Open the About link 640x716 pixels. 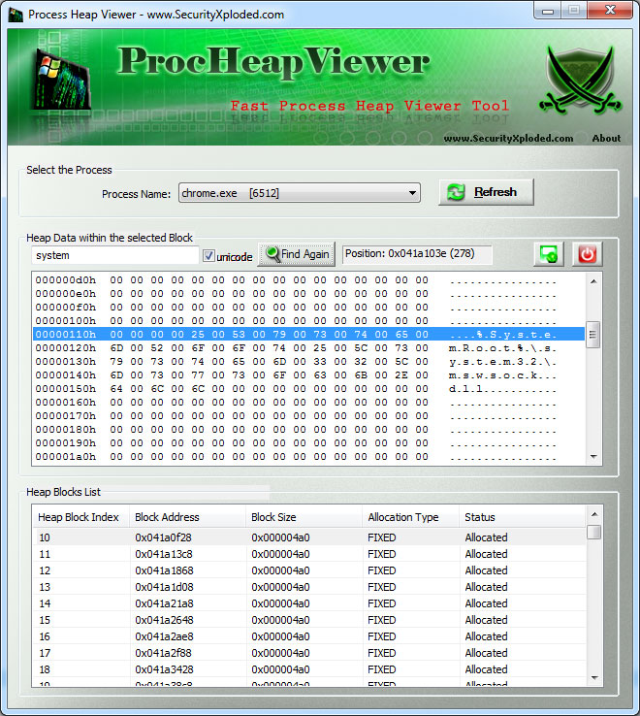(606, 138)
